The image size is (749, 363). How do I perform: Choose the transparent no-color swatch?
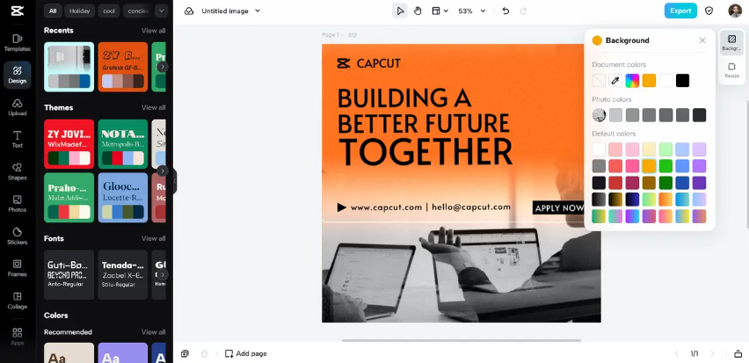[x=599, y=81]
